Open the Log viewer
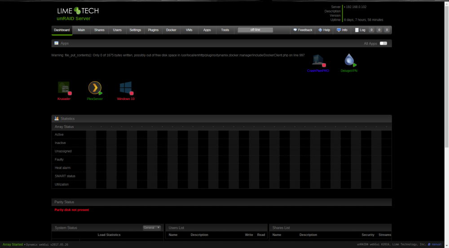Viewport: 449px width, 248px height. coord(360,30)
